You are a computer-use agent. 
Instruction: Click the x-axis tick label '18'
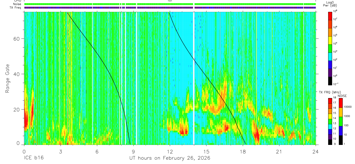(243, 152)
